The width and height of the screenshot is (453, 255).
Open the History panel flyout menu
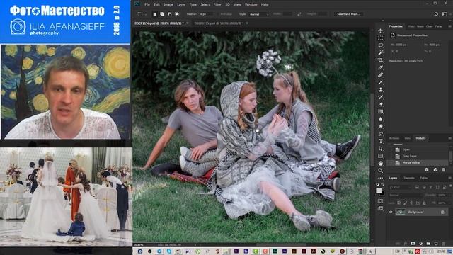tap(450, 138)
